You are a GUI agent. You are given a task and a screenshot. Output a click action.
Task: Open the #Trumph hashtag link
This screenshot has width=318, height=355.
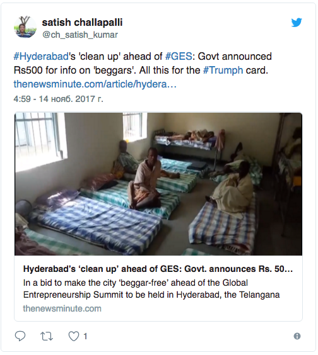[x=223, y=70]
